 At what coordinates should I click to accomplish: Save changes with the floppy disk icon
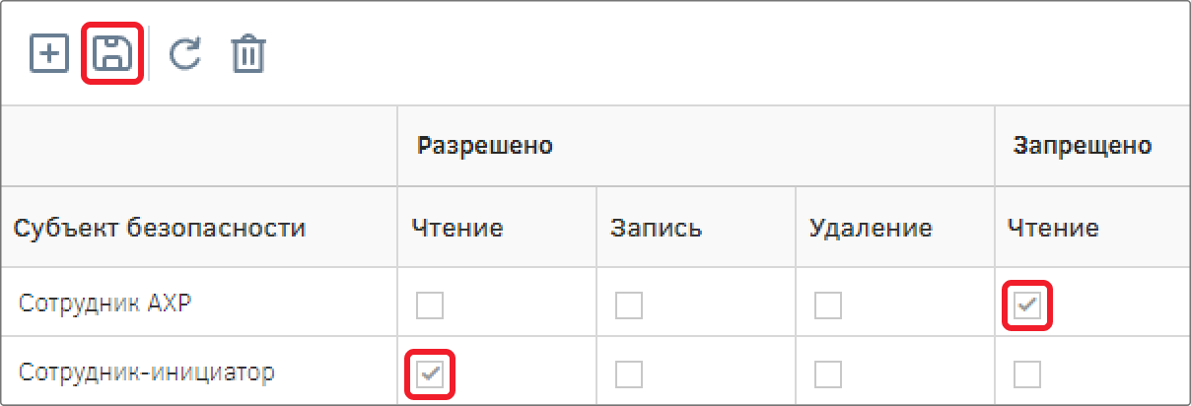tap(112, 54)
